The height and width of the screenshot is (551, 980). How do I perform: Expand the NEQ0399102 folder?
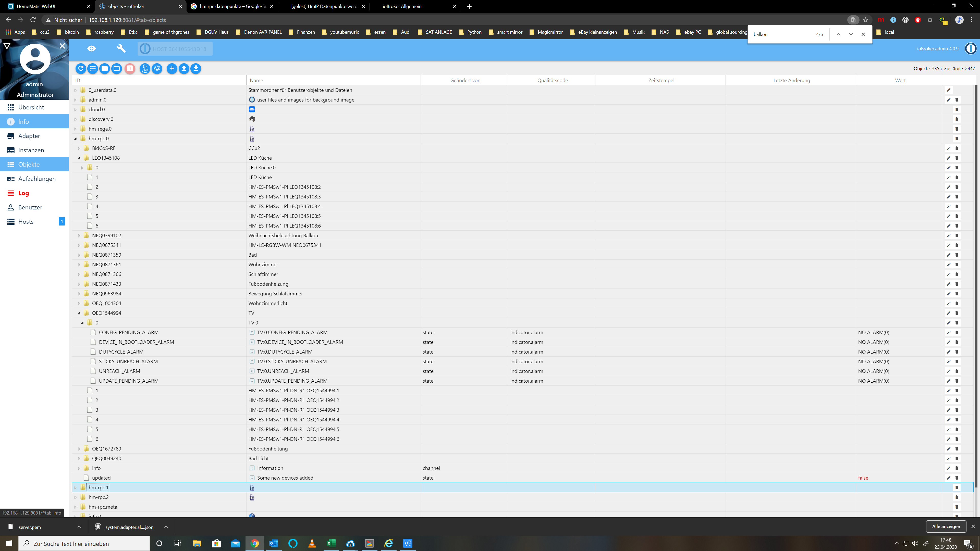click(x=79, y=235)
